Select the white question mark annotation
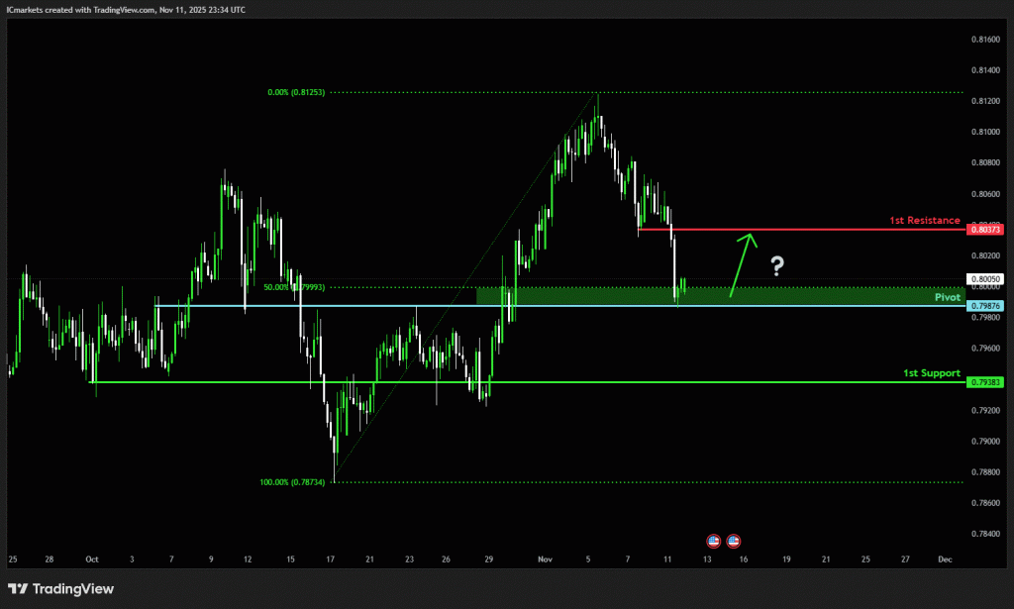This screenshot has height=609, width=1014. [777, 265]
